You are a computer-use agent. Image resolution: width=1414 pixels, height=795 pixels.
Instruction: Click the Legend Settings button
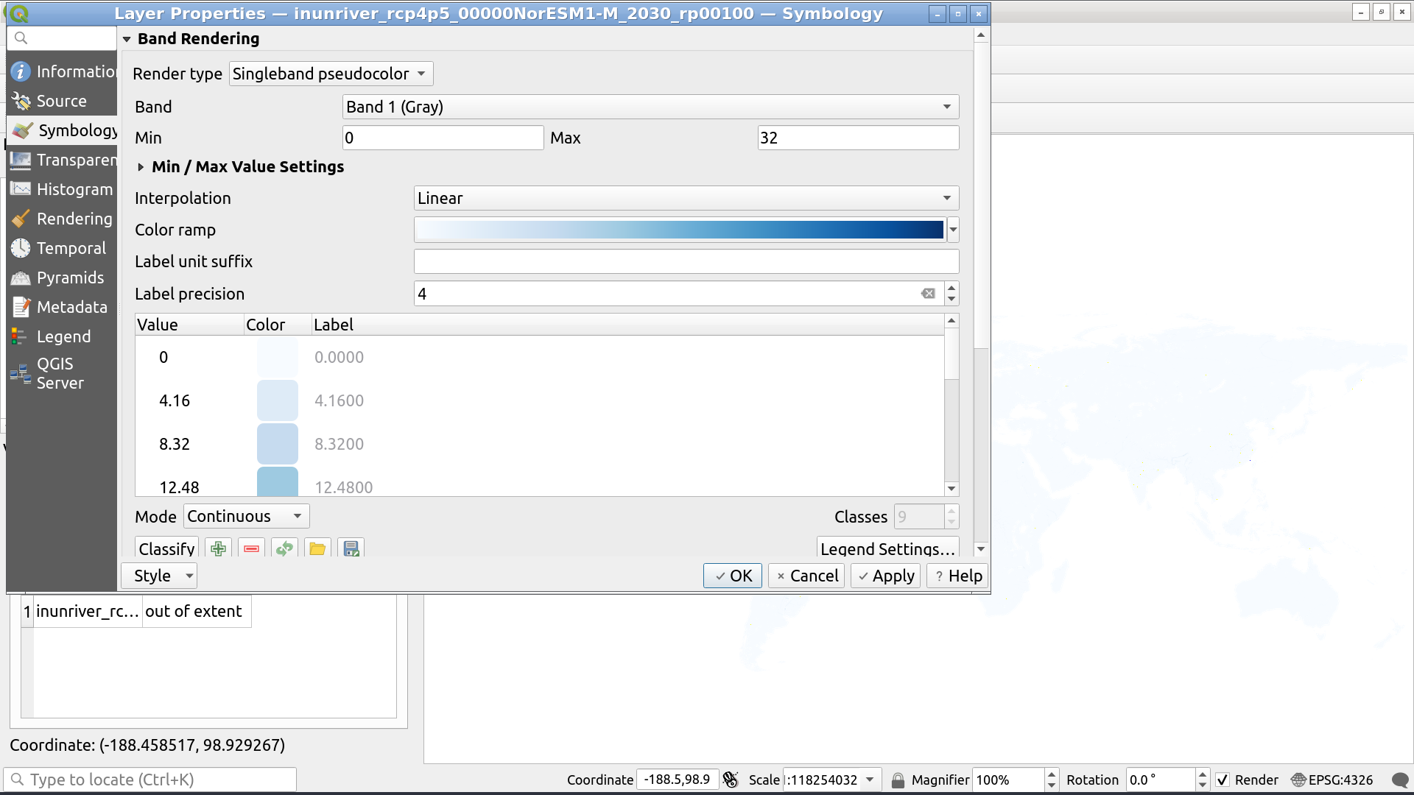point(887,548)
